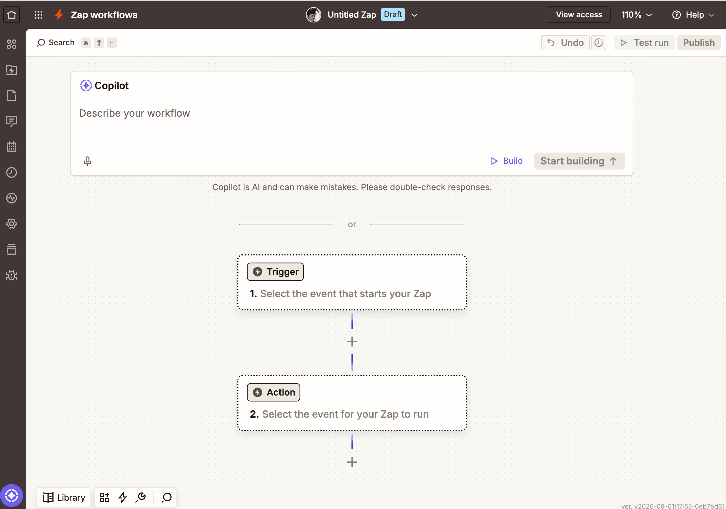Screen dimensions: 726x509
Task: Add a step after the Action
Action: (x=352, y=462)
